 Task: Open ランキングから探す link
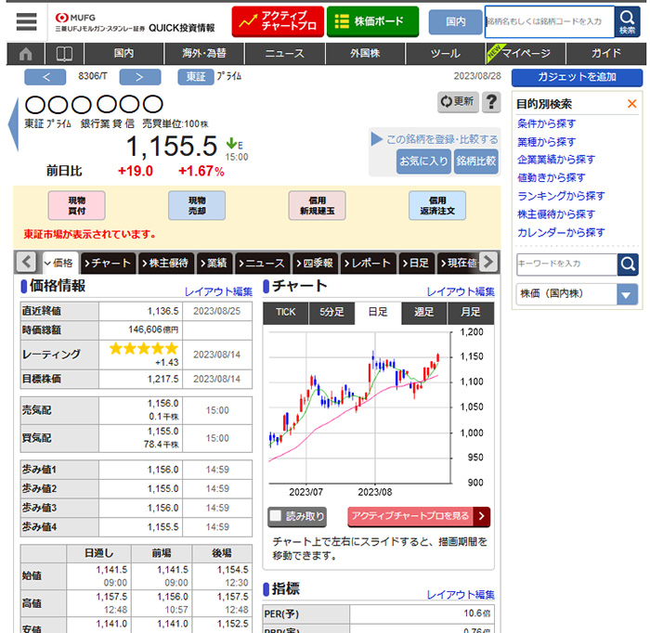coord(561,196)
